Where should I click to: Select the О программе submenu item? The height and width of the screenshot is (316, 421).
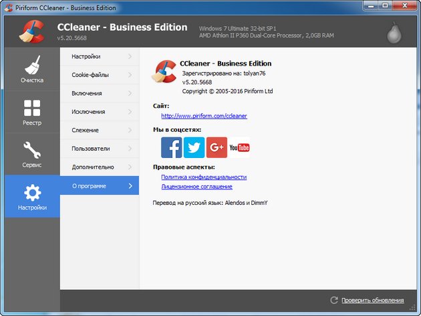coord(100,185)
